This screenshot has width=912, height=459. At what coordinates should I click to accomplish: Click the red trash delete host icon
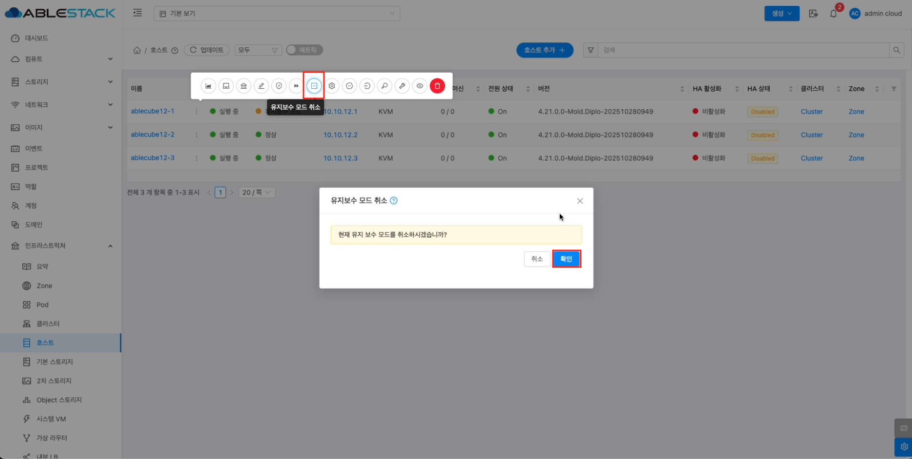[437, 86]
